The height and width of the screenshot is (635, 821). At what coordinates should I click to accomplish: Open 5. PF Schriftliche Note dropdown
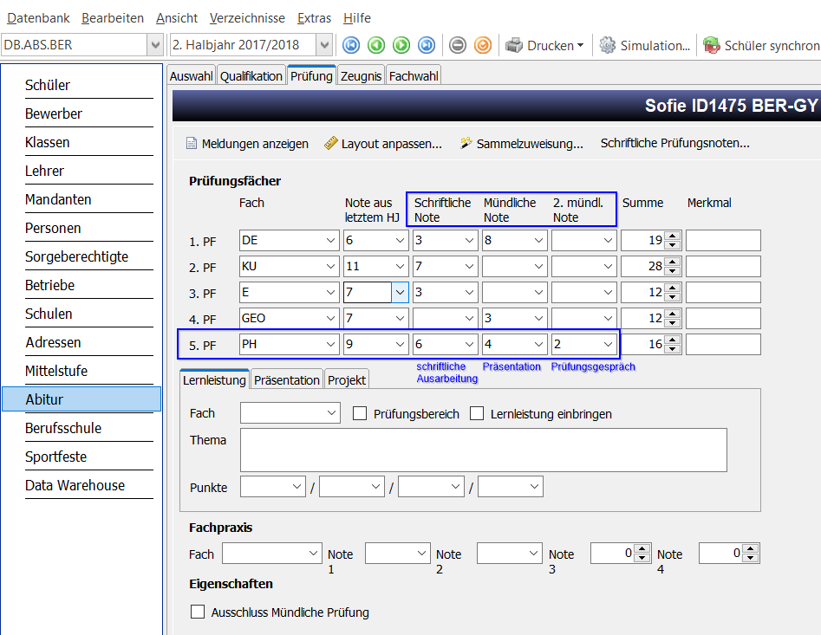(x=469, y=344)
